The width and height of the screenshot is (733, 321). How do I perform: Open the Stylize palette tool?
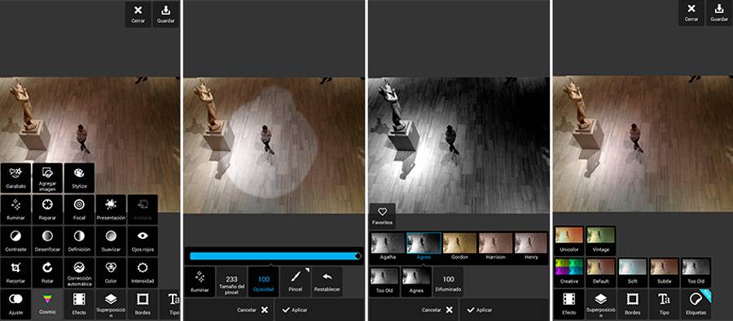coord(80,178)
